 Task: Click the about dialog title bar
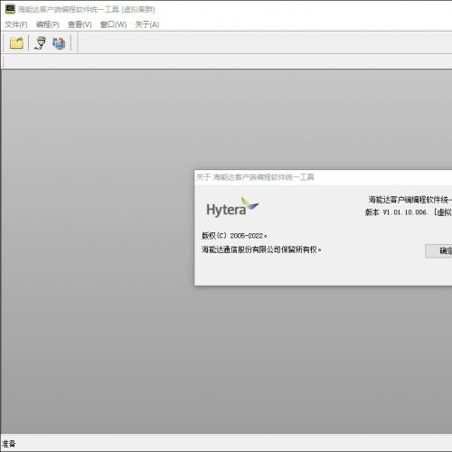tap(324, 177)
